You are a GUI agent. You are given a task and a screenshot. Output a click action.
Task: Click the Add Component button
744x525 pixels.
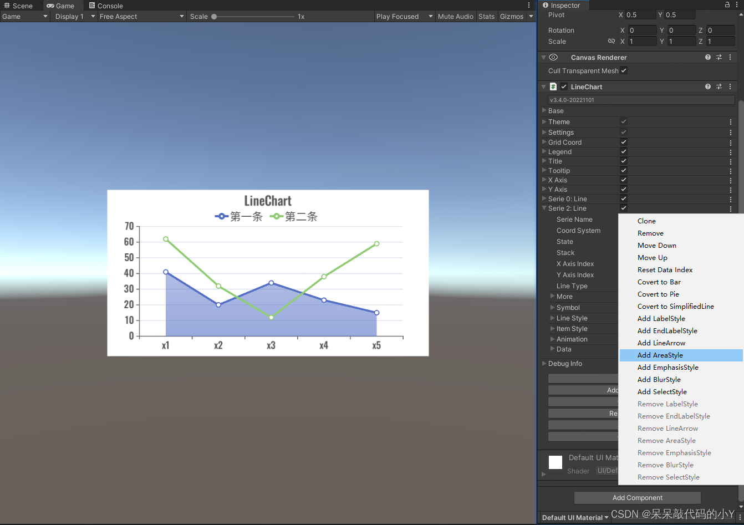click(x=638, y=498)
